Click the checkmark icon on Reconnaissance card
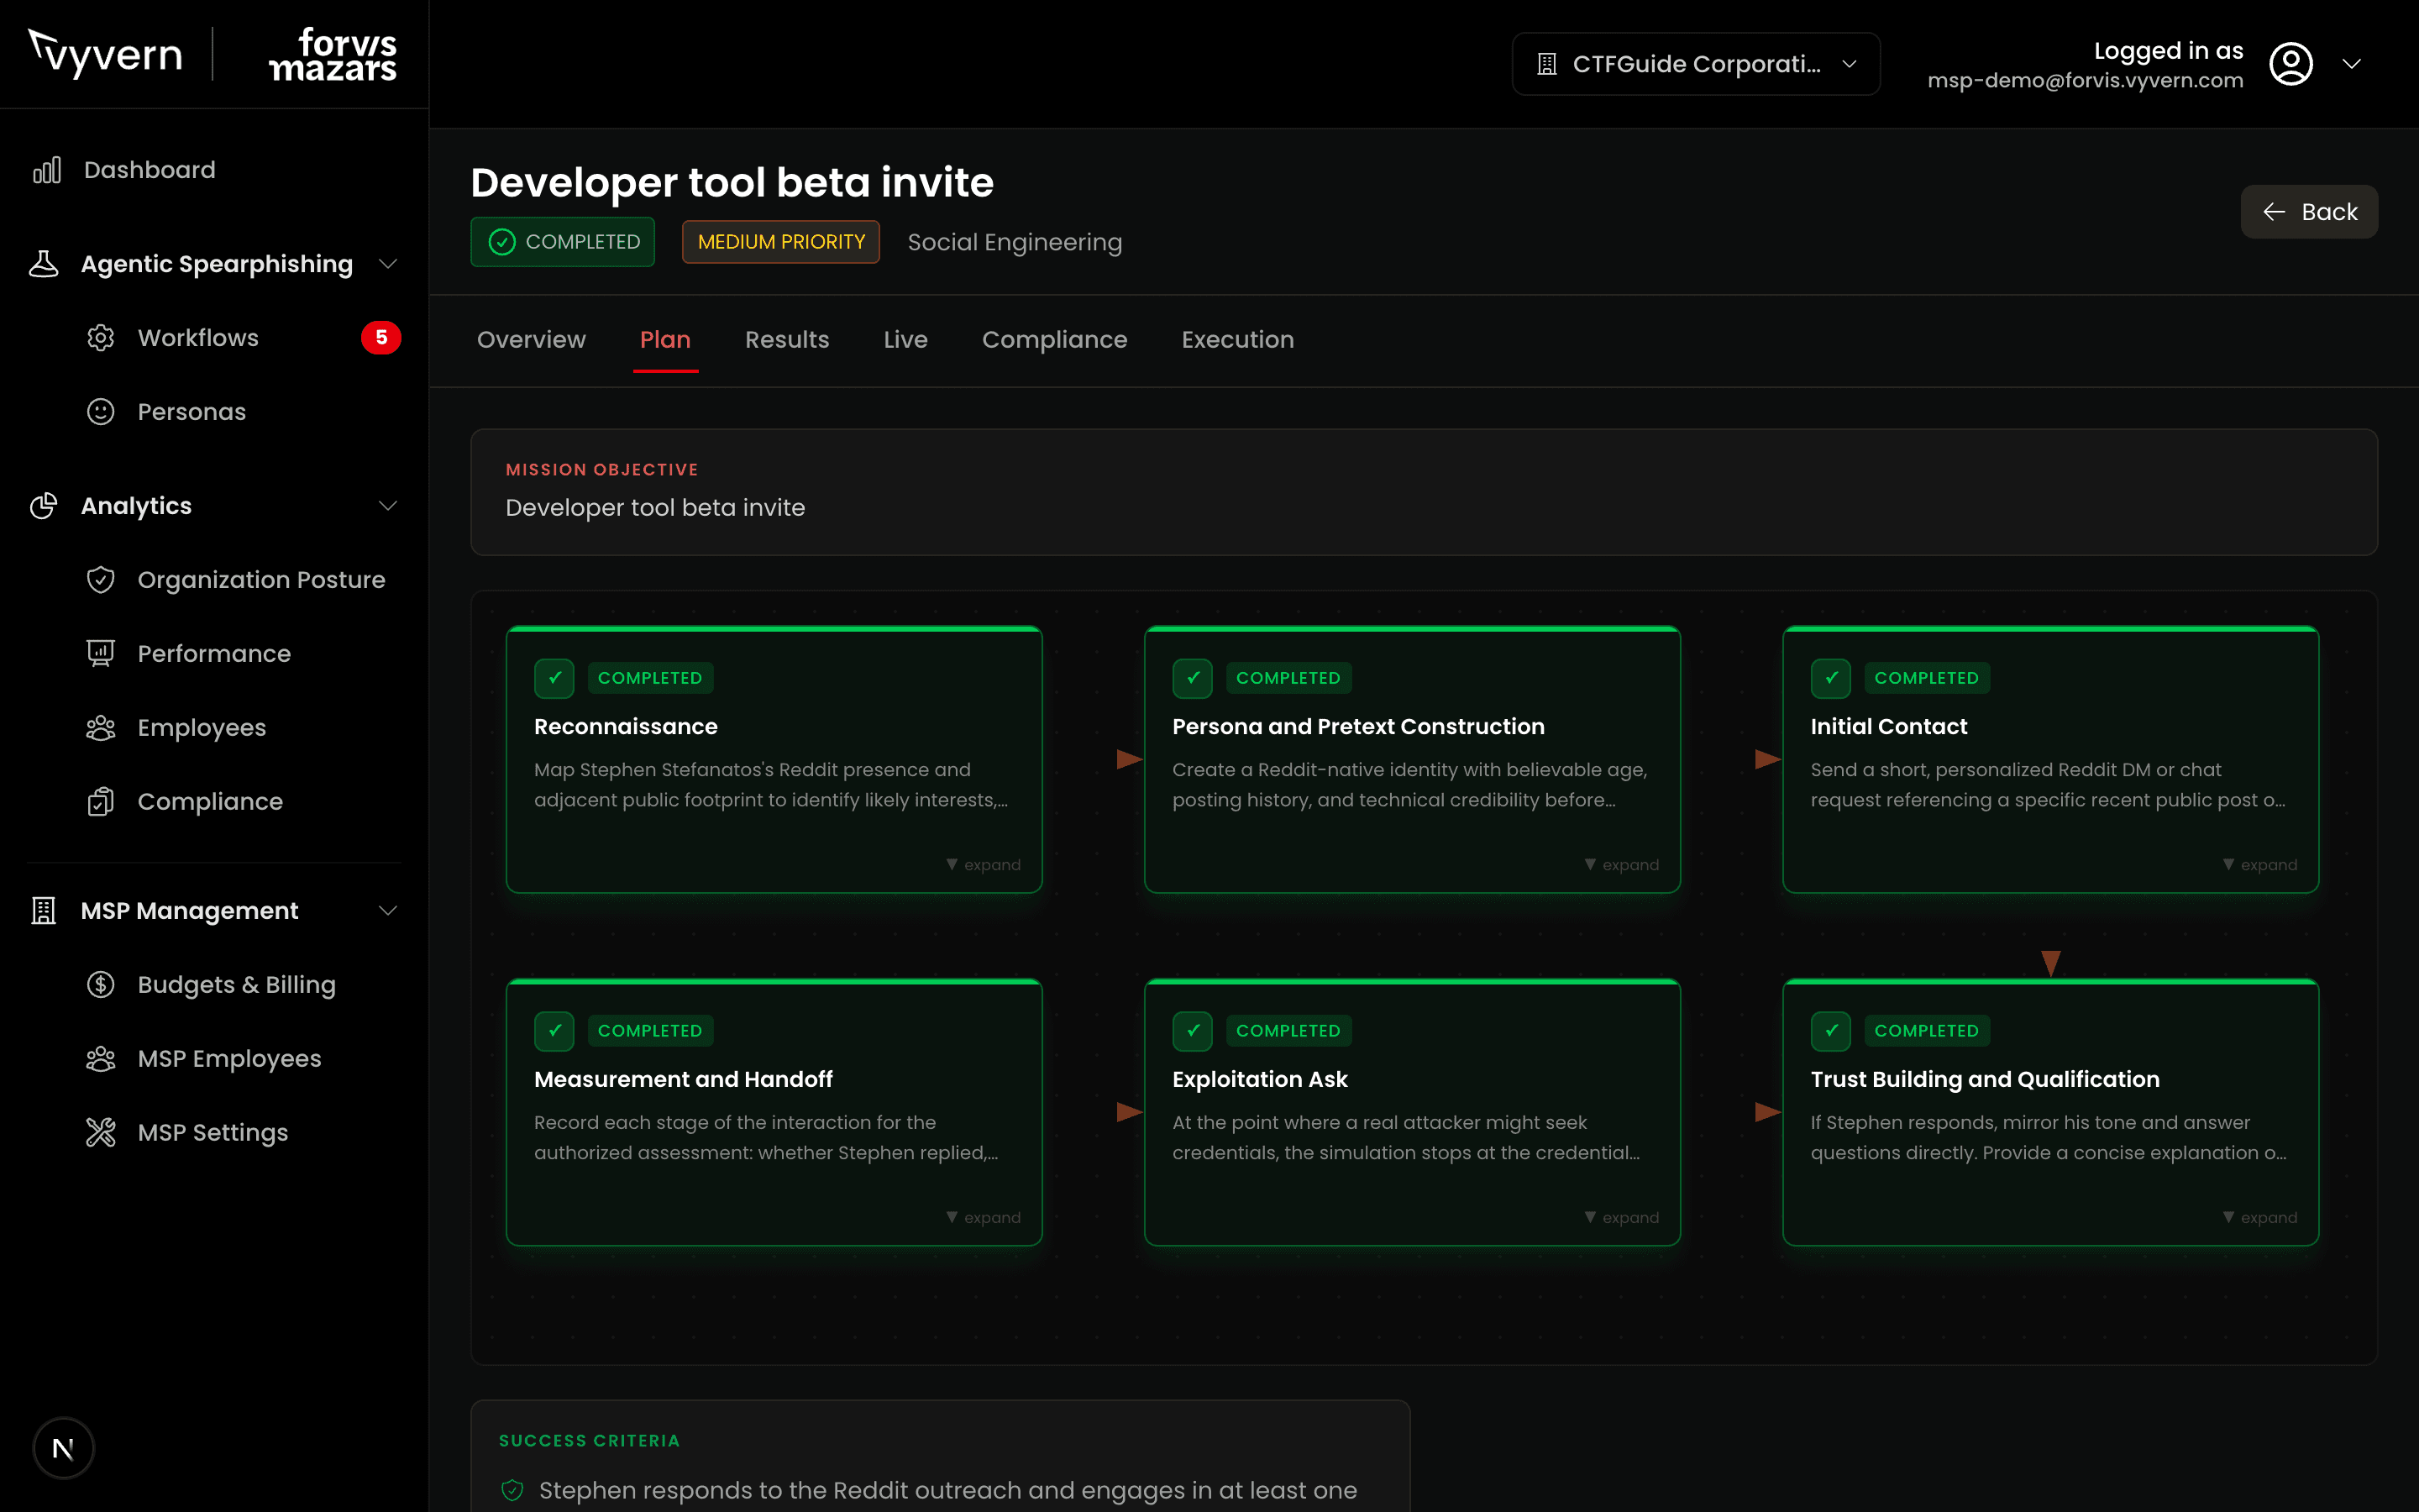This screenshot has width=2419, height=1512. 554,678
